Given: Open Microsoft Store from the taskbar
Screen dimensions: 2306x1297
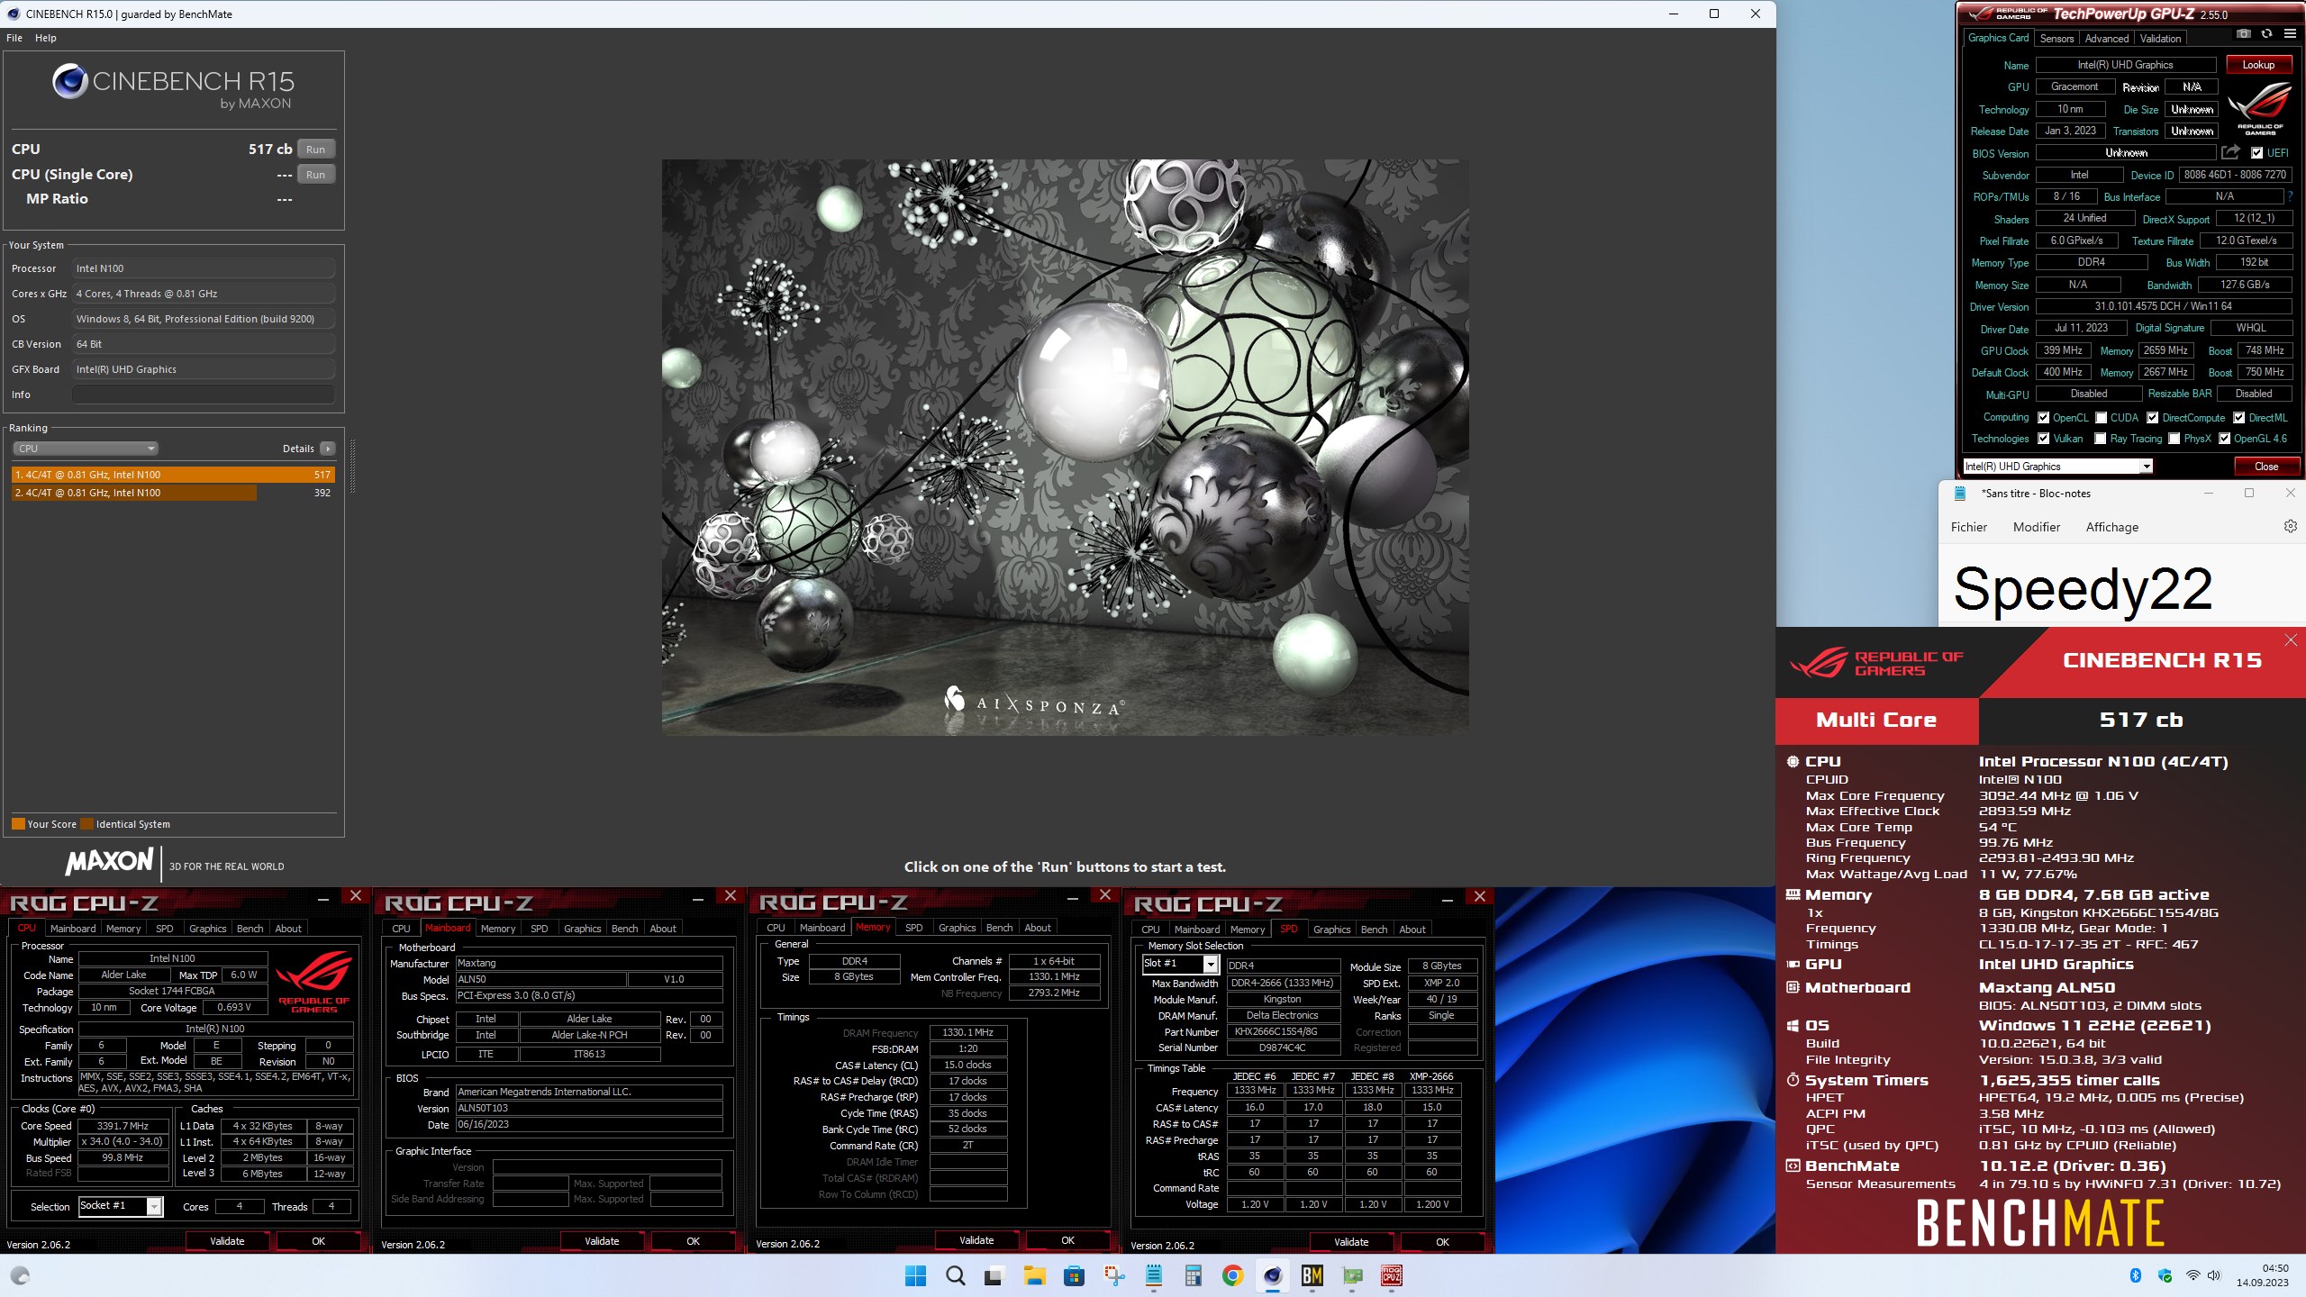Looking at the screenshot, I should (x=1073, y=1275).
